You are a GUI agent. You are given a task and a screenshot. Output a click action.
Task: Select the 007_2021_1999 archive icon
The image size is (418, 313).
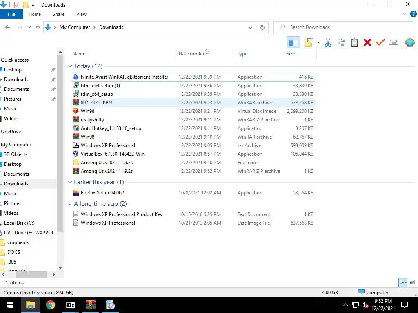pos(76,102)
